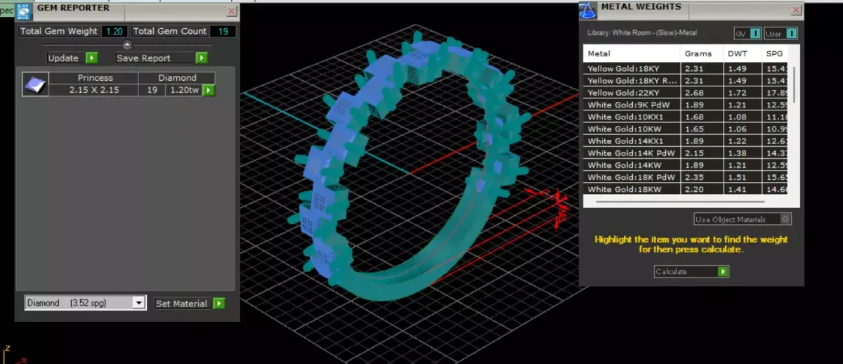Screen dimensions: 843x364
Task: Select the White Gold:10KX1 row
Action: click(686, 117)
